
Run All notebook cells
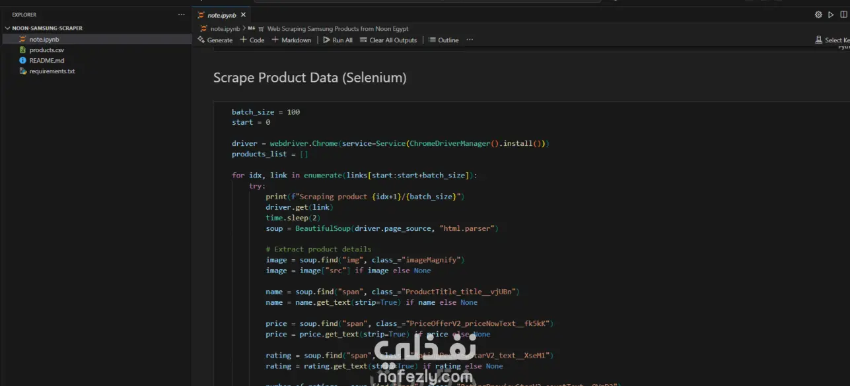(x=337, y=40)
